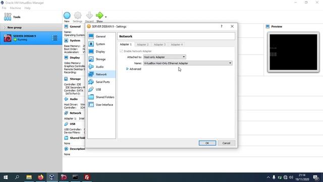Screen dimensions: 323x182
Task: Switch to Adapter 4 tab
Action: coord(177,44)
